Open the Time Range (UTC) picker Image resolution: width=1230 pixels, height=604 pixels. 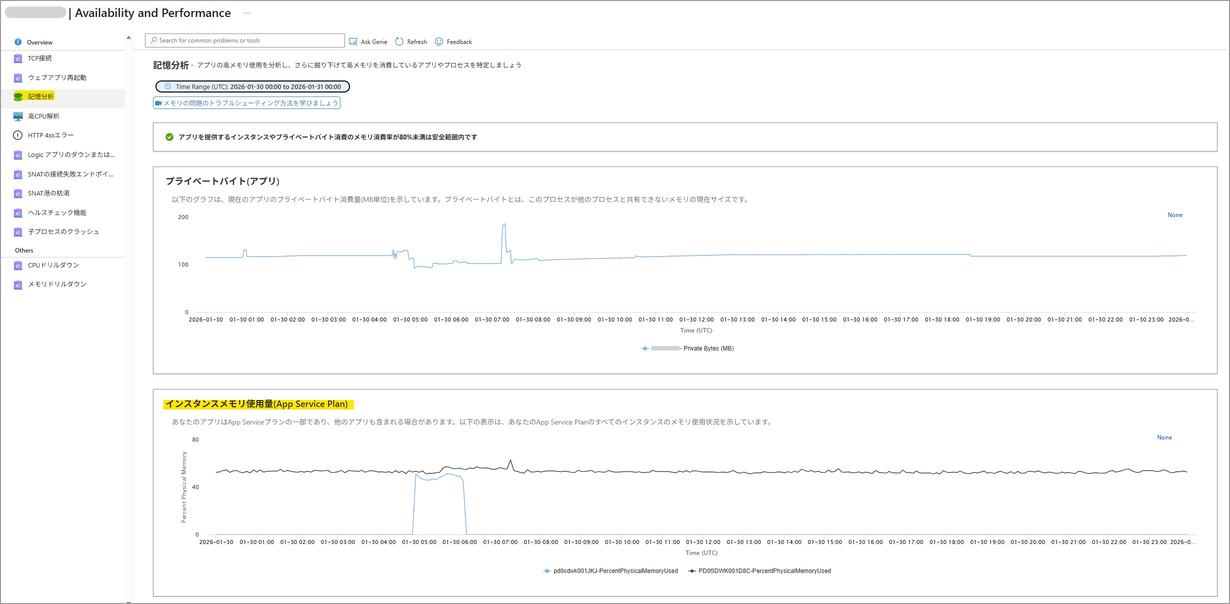point(252,87)
